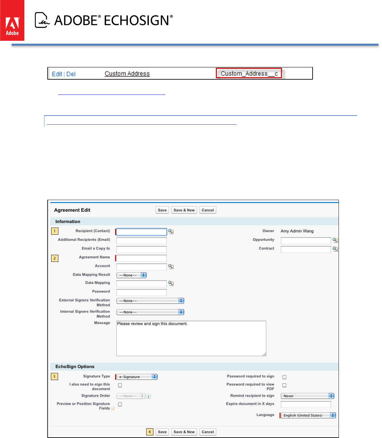The width and height of the screenshot is (382, 438).
Task: Click top Cancel button
Action: click(x=208, y=210)
